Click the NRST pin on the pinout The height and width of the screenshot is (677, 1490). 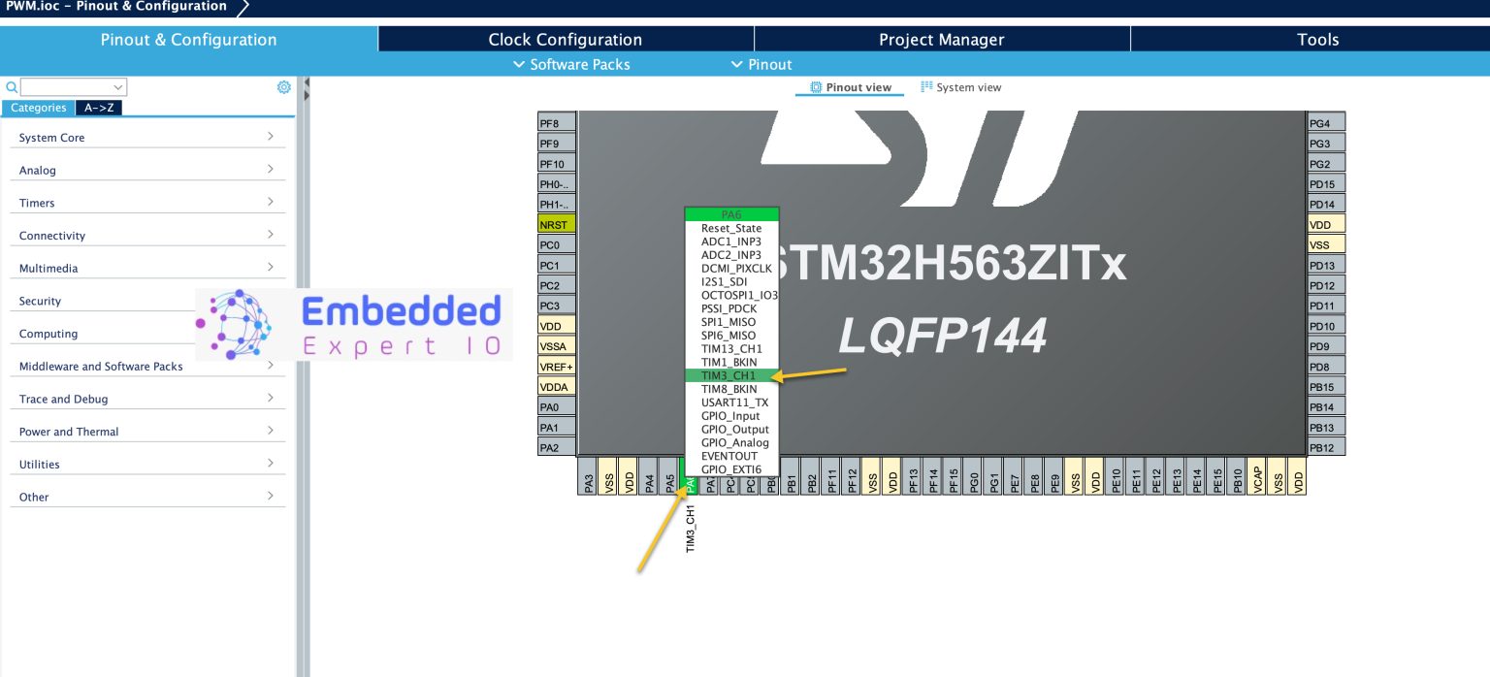[554, 224]
